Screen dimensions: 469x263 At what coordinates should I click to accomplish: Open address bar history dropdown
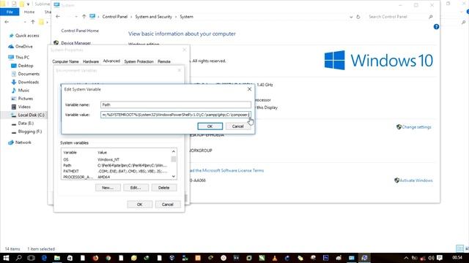click(x=351, y=17)
